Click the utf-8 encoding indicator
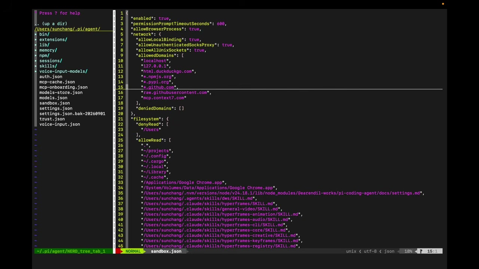Image resolution: width=479 pixels, height=269 pixels. [370, 251]
